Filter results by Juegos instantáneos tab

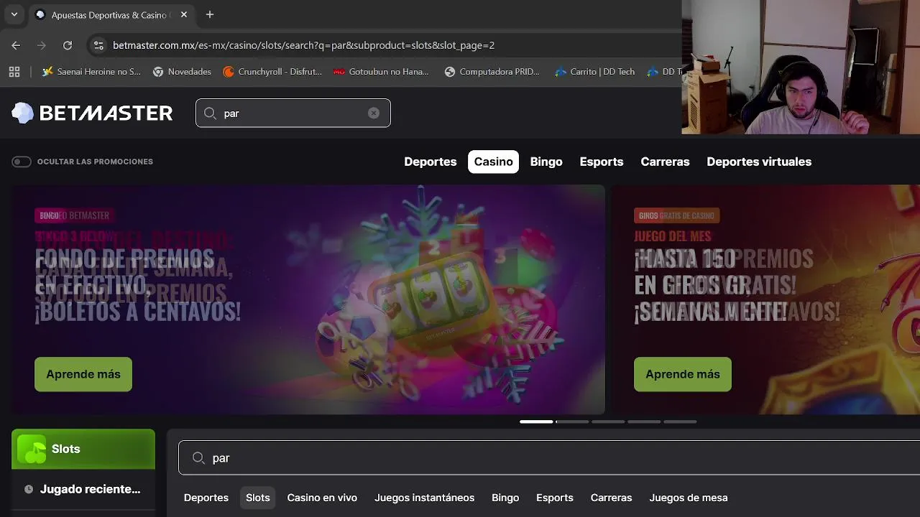425,498
